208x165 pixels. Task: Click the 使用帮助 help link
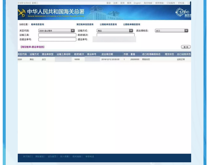click(160, 3)
